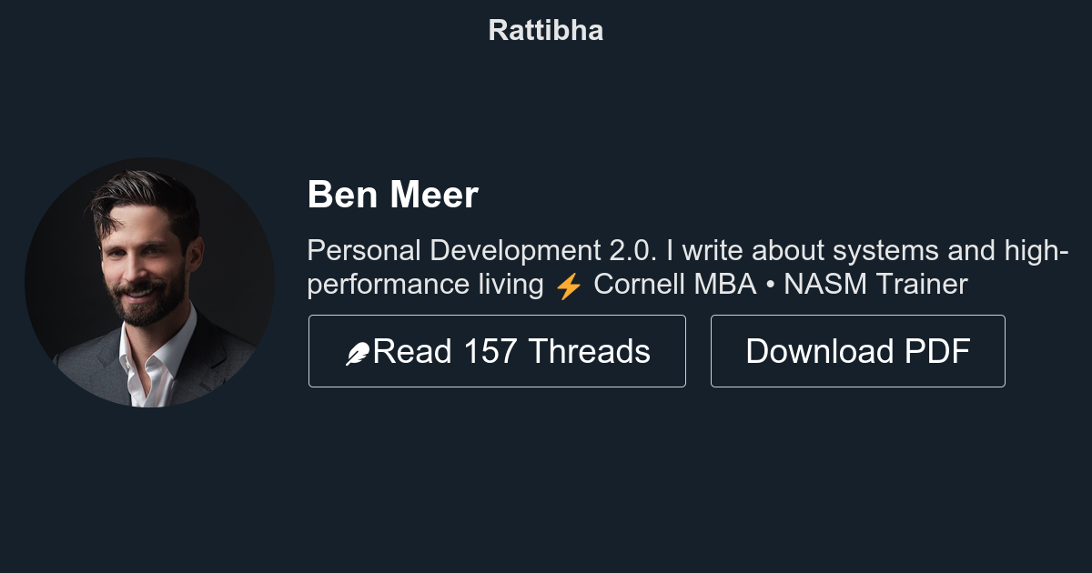This screenshot has height=573, width=1092.
Task: Click the 'Cornell MBA' text in bio
Action: coord(674,285)
